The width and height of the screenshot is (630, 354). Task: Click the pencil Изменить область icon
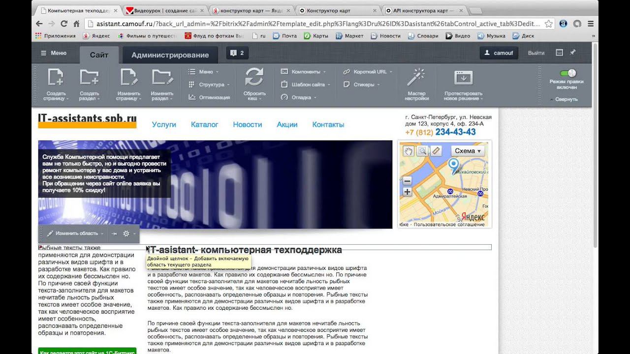coord(50,234)
